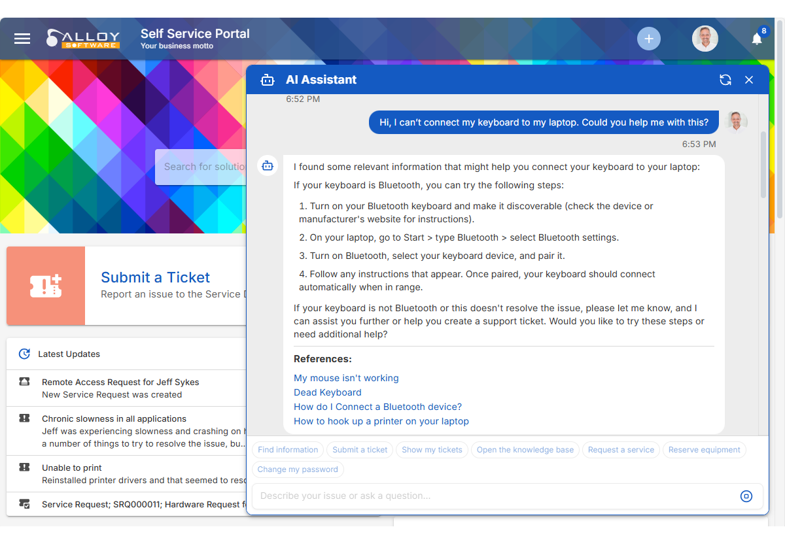Open the hamburger navigation menu
Screen dimensions: 785x544
tap(22, 39)
